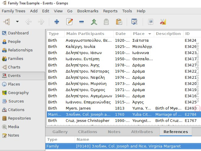Edit the selected event with the pencil icon
The width and height of the screenshot is (201, 151).
(x=70, y=21)
